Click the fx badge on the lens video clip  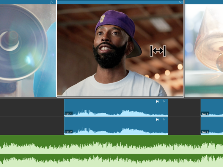click(x=52, y=2)
